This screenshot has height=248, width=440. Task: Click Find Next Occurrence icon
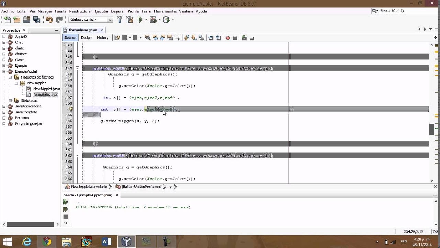163,38
